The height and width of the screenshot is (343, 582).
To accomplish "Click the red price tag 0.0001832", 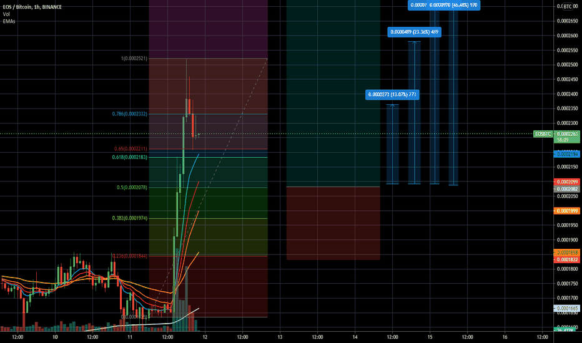I will click(x=567, y=259).
